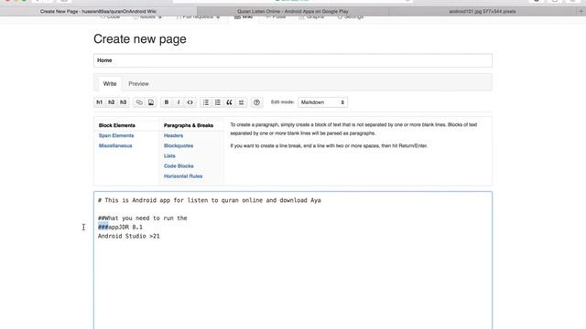This screenshot has width=586, height=329.
Task: Open the Code Blocks help topic
Action: [179, 165]
